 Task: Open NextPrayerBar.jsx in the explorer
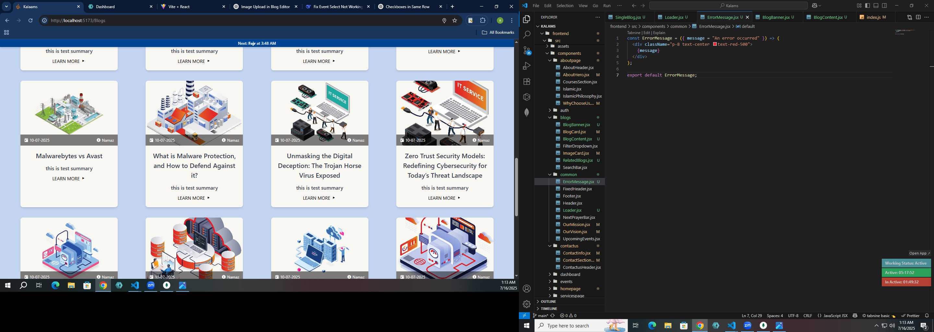579,217
